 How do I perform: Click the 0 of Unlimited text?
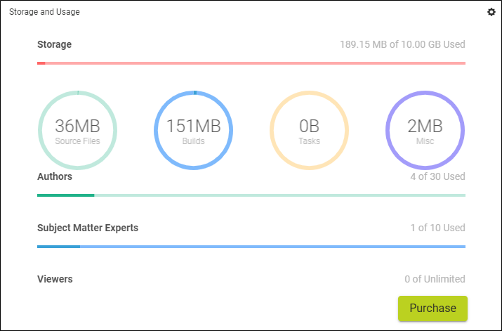tap(435, 279)
